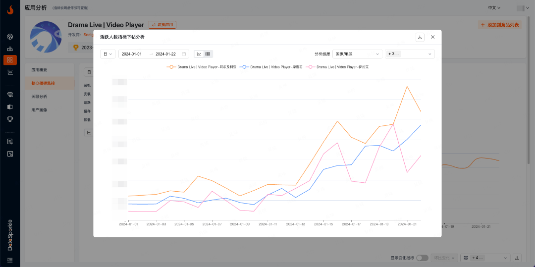Open the calendar icon in date range
535x267 pixels.
[x=184, y=54]
